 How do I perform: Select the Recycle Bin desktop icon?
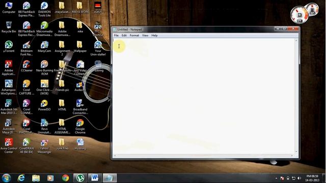pyautogui.click(x=9, y=27)
